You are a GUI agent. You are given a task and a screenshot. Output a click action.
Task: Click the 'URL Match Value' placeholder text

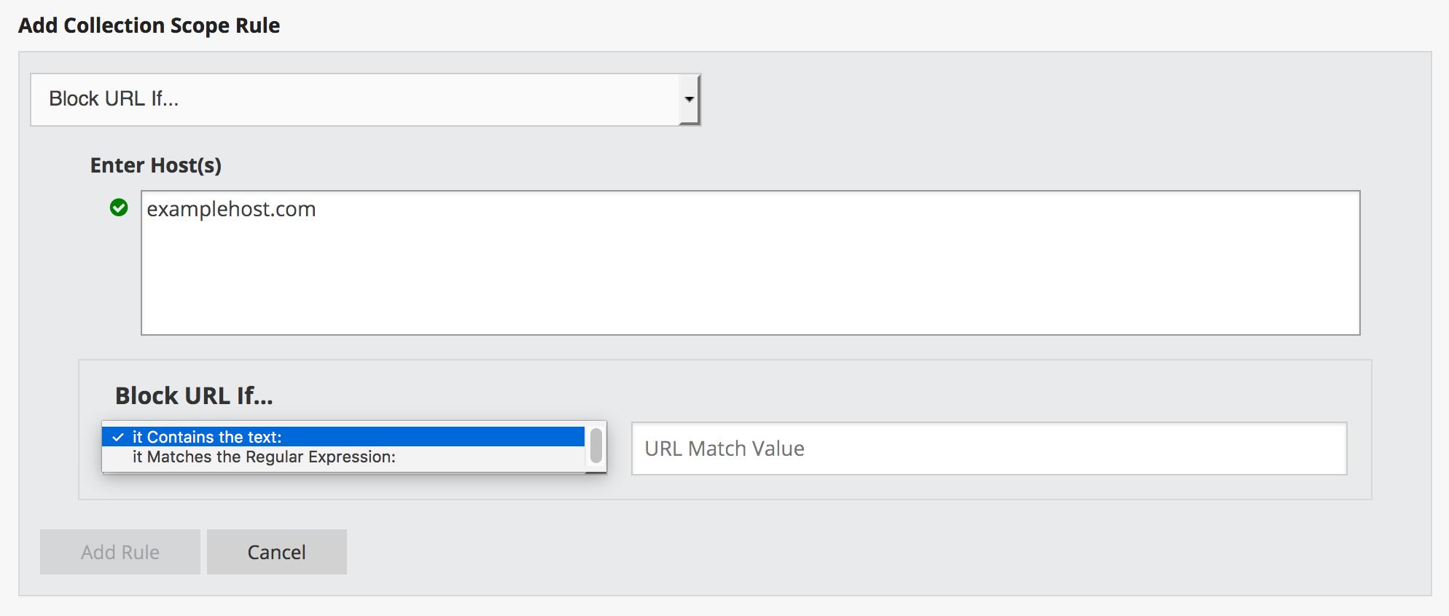coord(724,449)
